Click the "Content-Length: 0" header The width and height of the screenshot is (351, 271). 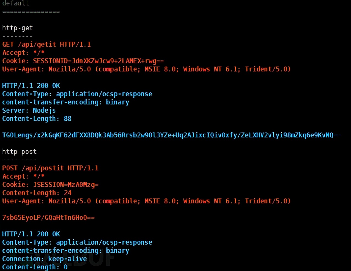(35, 267)
